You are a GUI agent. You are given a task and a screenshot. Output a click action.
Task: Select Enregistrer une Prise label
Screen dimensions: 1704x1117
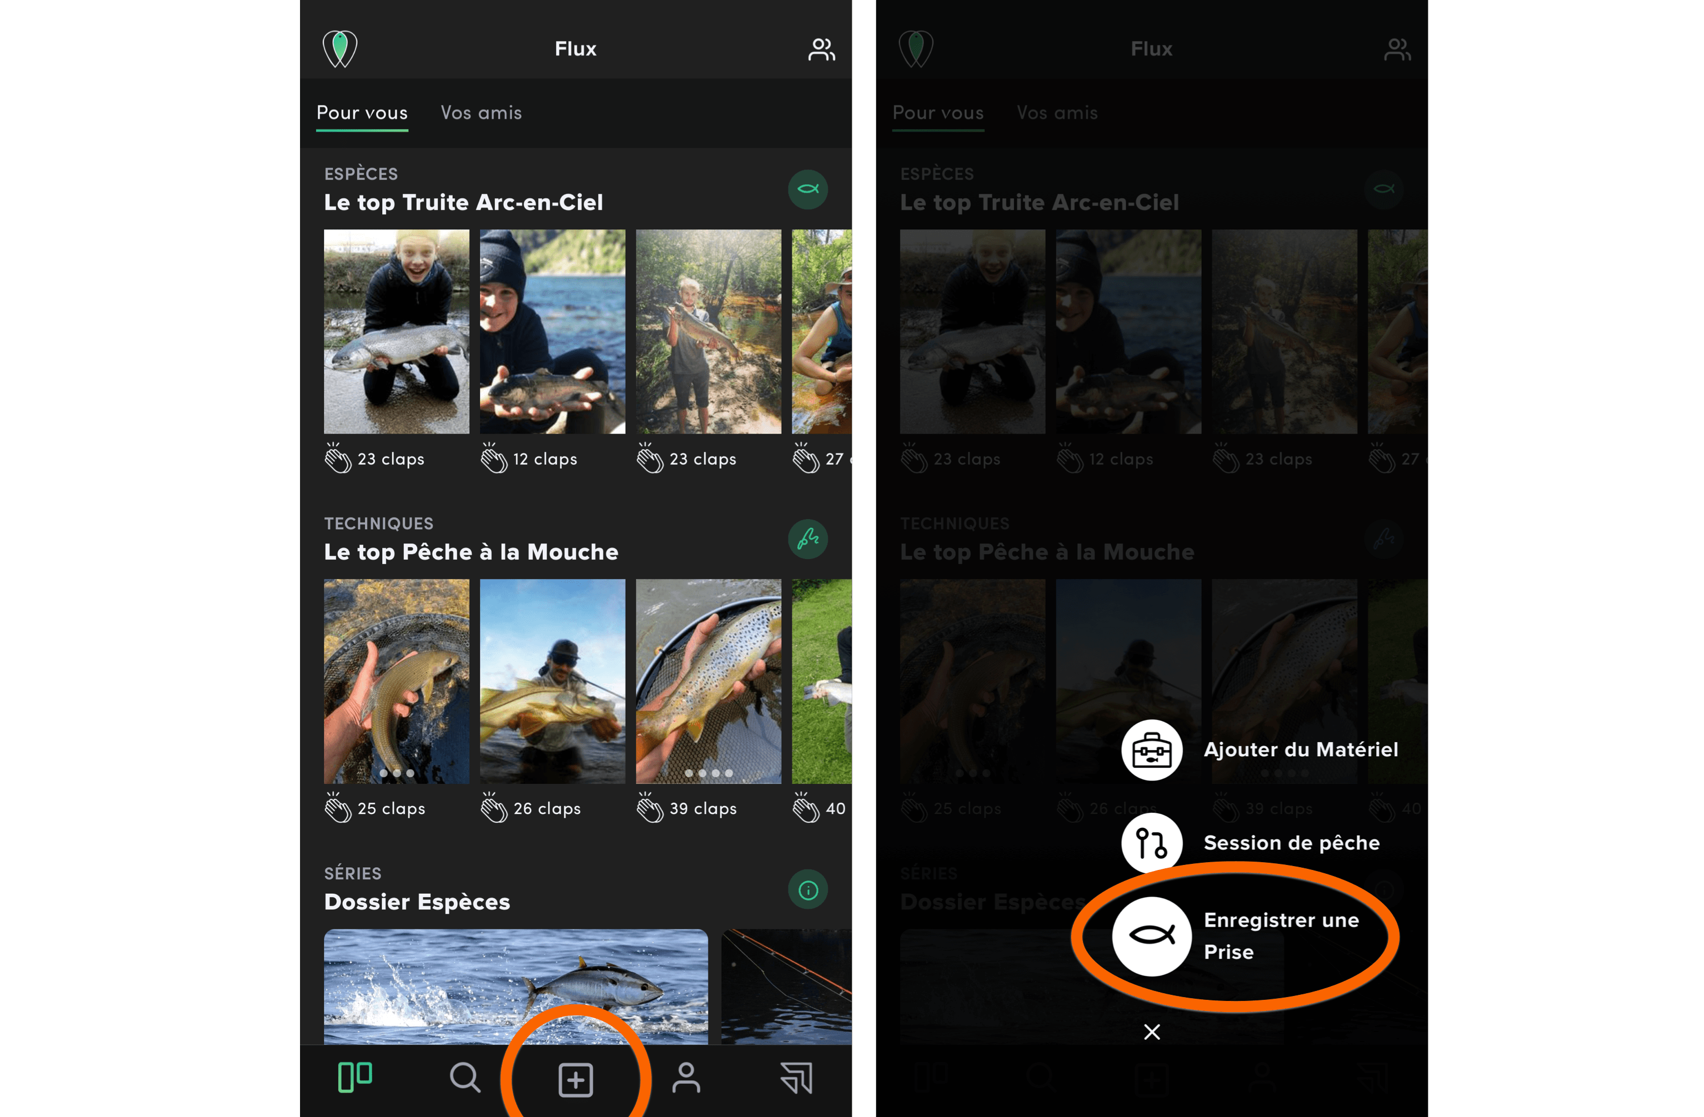pos(1281,936)
